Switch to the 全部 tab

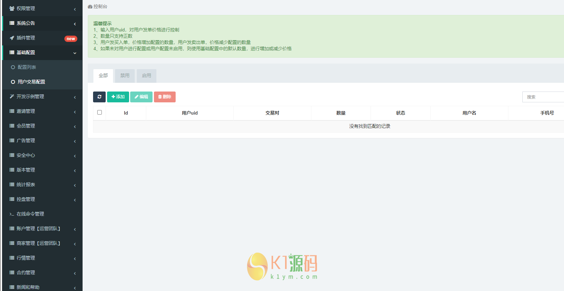coord(103,76)
